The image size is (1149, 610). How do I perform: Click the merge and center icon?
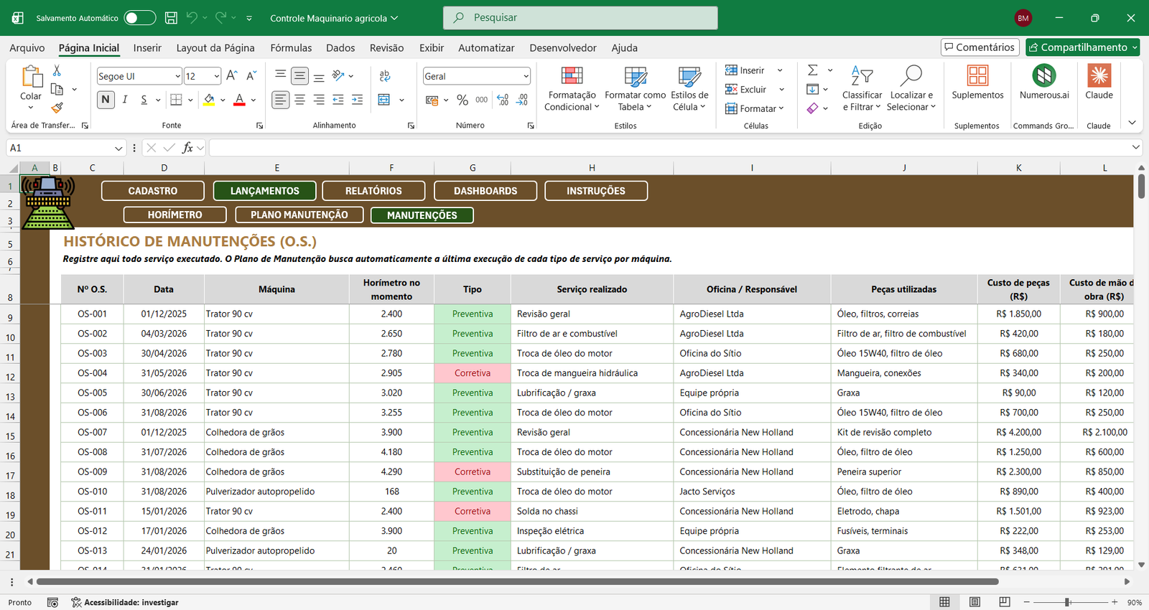pyautogui.click(x=384, y=100)
